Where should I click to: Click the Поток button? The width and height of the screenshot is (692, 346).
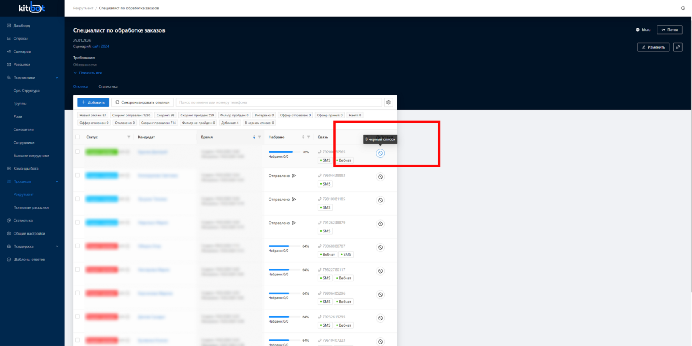669,30
